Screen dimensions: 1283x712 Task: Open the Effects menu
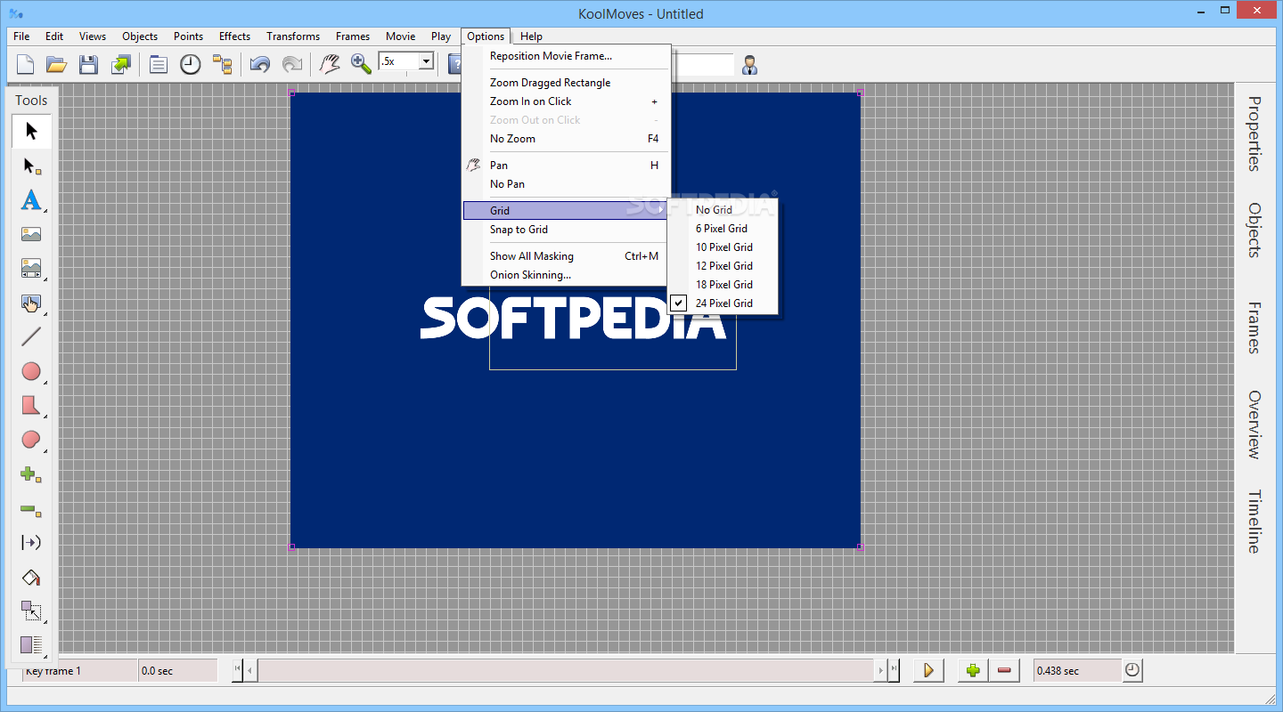point(234,36)
